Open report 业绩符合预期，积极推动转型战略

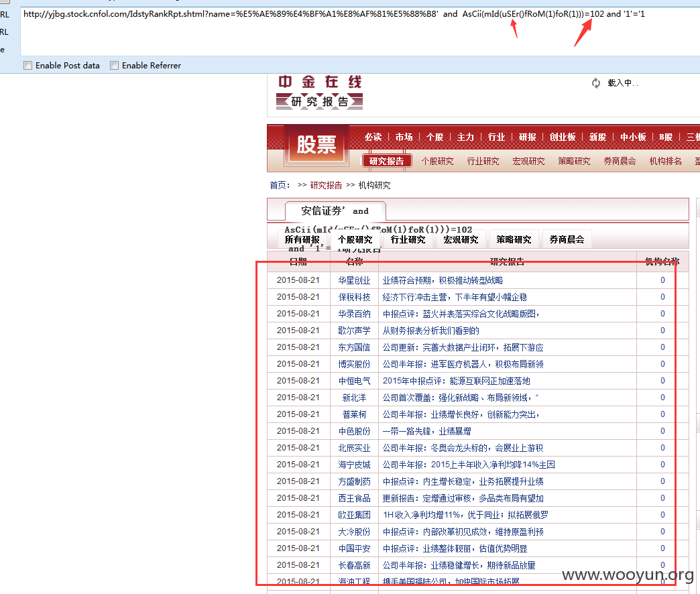pos(443,280)
